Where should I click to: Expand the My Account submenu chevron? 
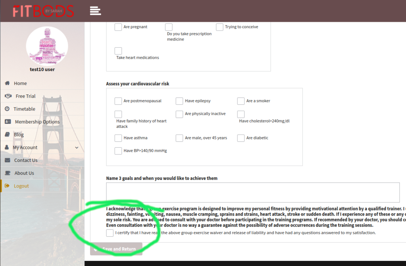(x=77, y=148)
